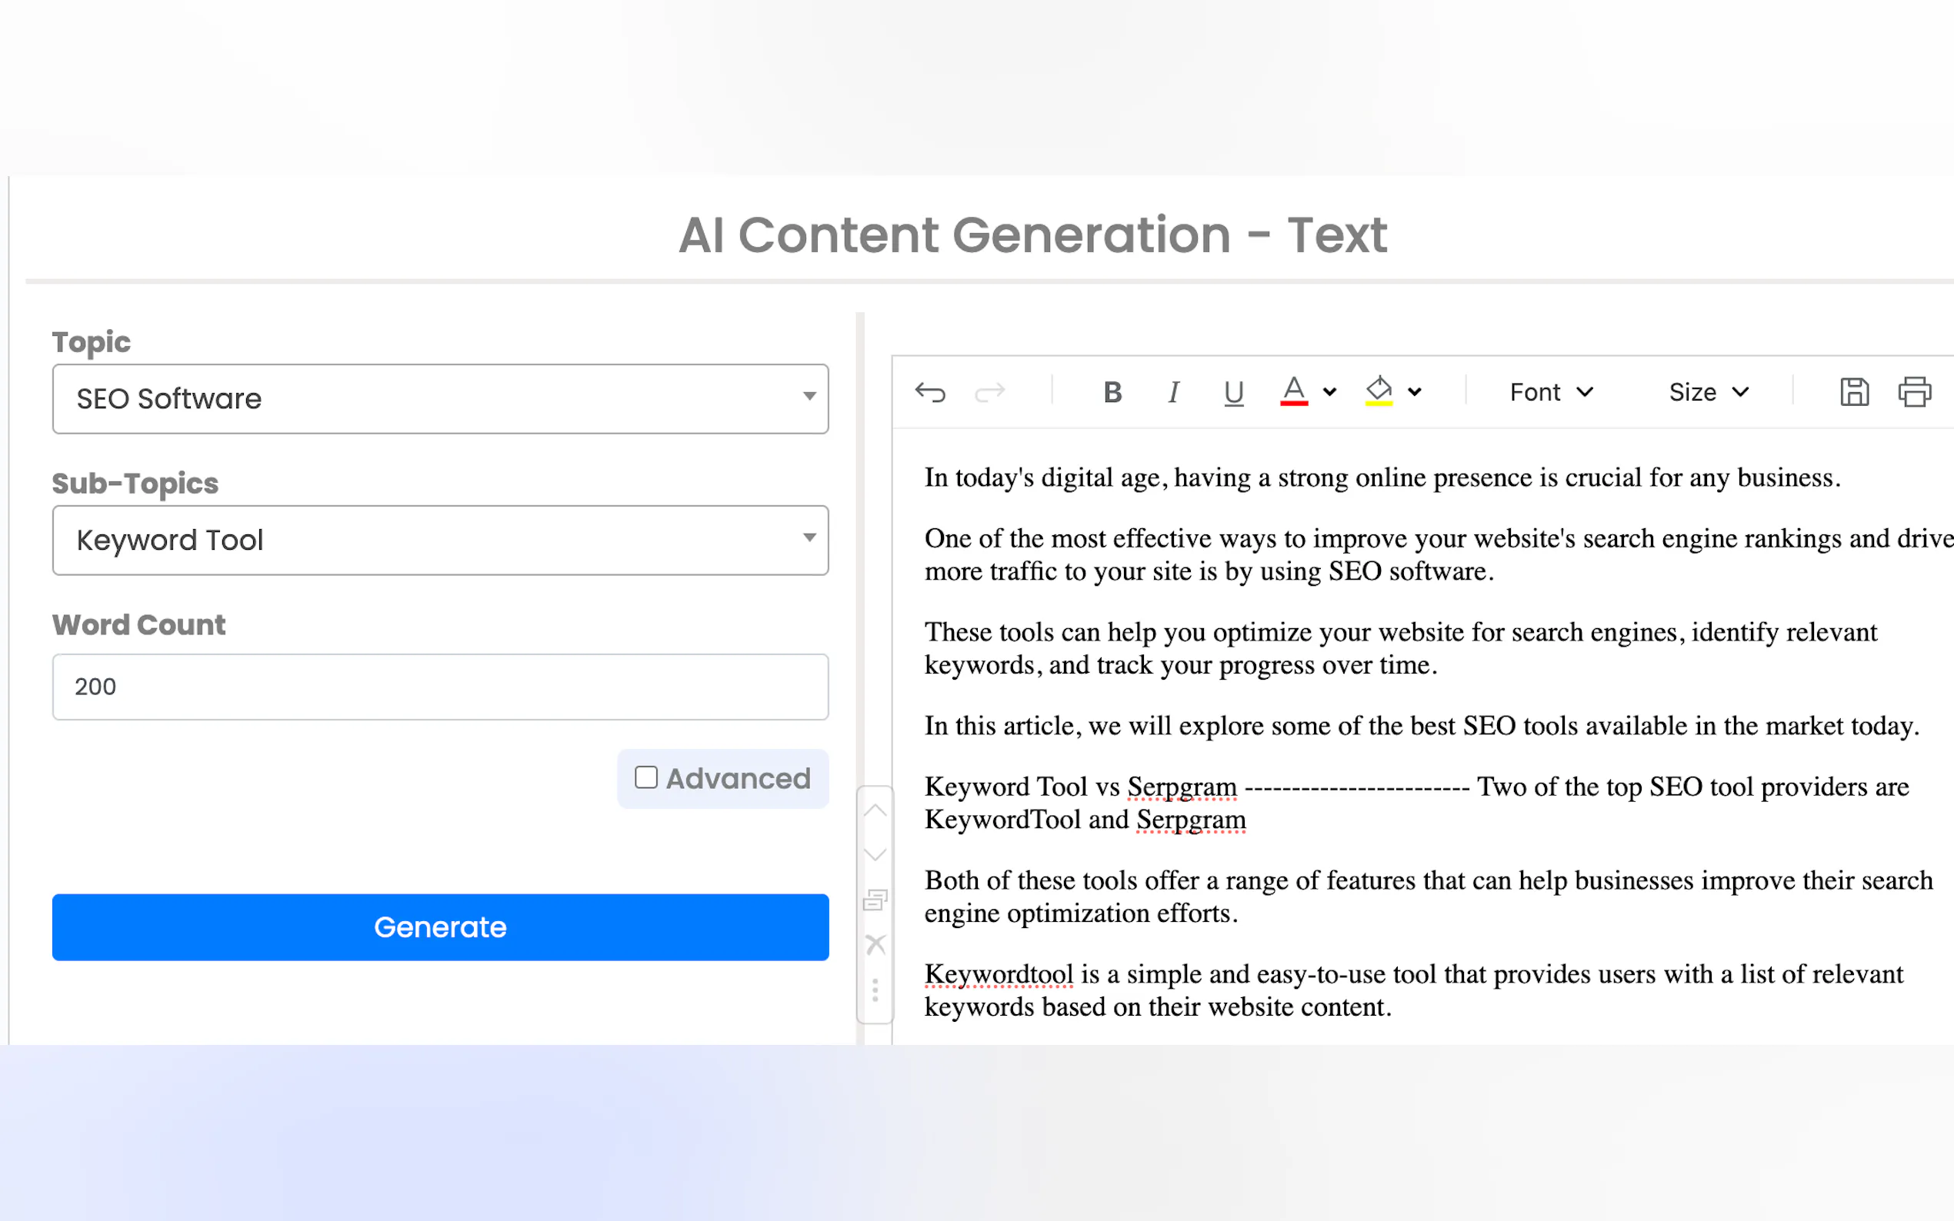Open the Topic dropdown showing SEO Software

click(440, 399)
